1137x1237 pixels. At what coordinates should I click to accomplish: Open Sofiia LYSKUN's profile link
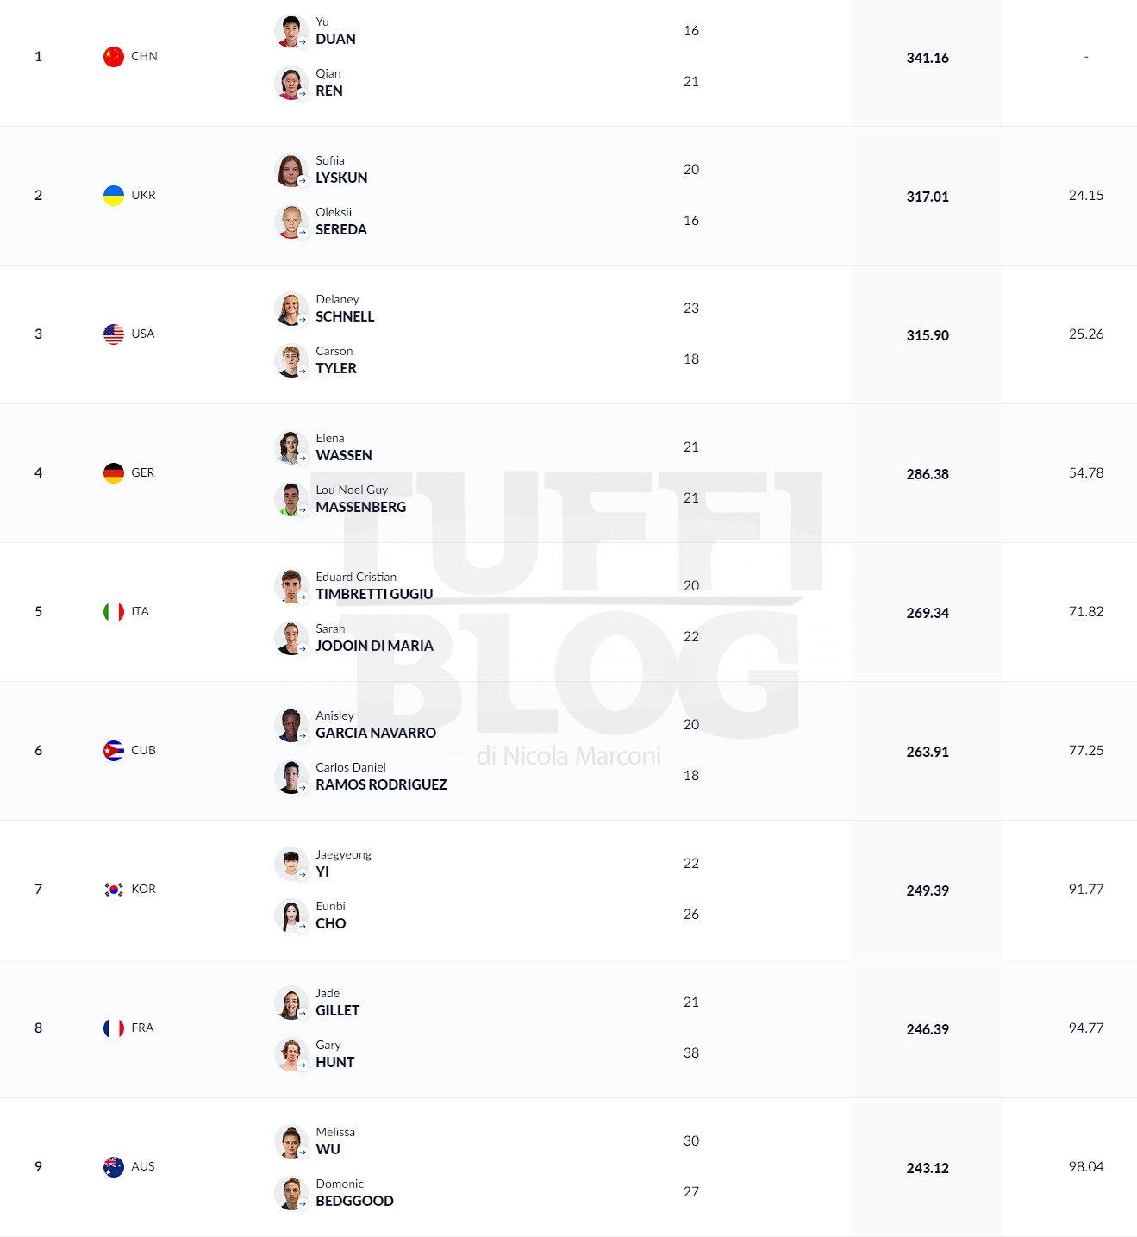[341, 170]
